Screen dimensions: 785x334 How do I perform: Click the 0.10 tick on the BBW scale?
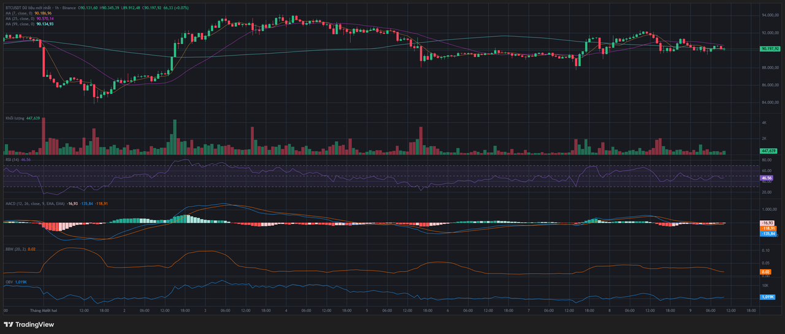[765, 250]
